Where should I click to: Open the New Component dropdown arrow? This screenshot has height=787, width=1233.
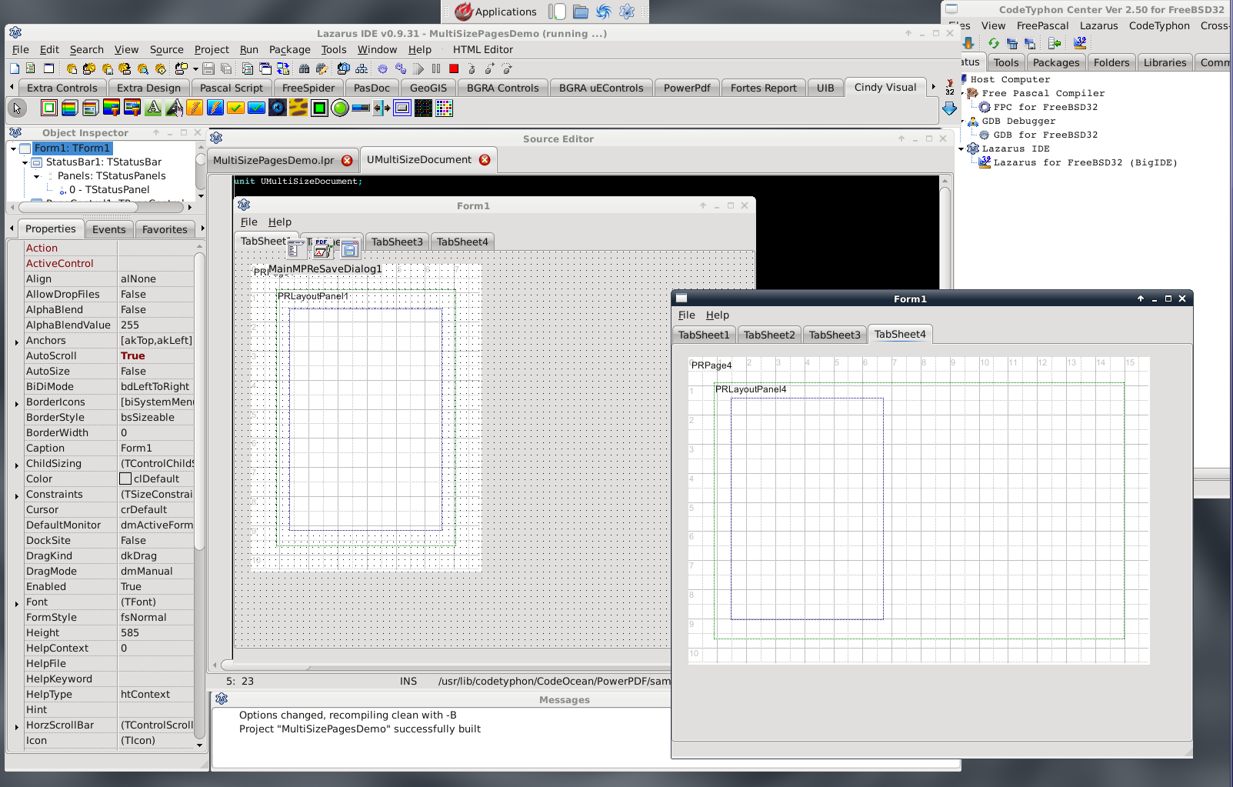pyautogui.click(x=195, y=68)
